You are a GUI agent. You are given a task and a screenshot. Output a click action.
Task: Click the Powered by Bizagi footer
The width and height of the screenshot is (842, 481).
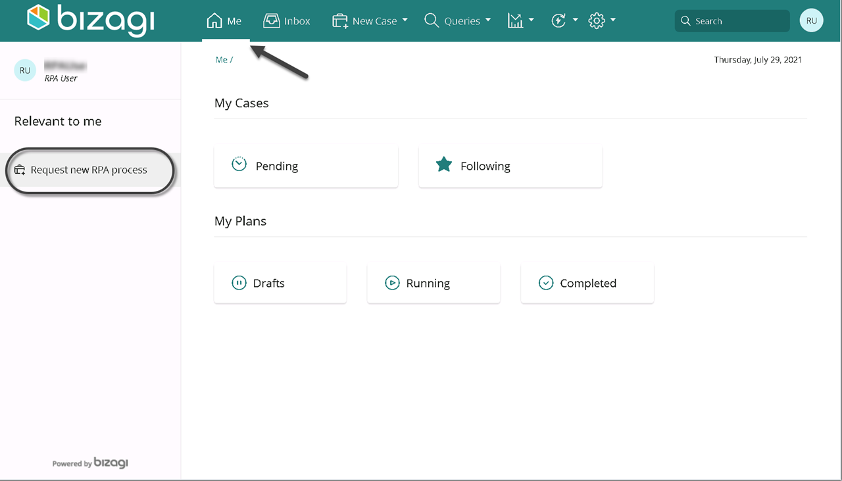(x=90, y=463)
